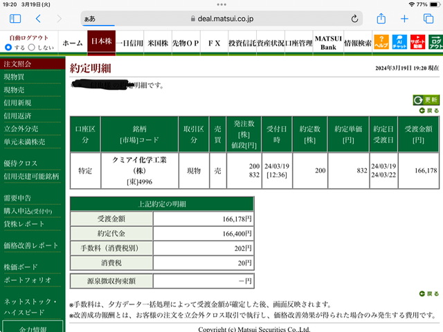
Task: Open the MATSUI Bank tab
Action: [x=328, y=43]
